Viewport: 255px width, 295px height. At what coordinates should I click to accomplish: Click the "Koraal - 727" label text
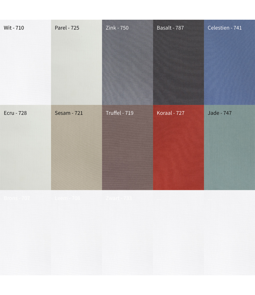pyautogui.click(x=170, y=113)
